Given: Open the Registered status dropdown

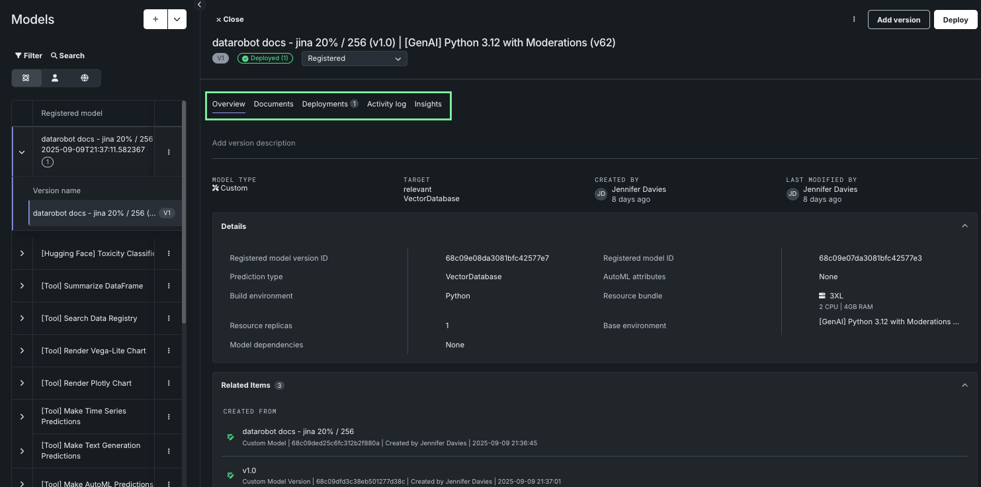Looking at the screenshot, I should (x=354, y=58).
